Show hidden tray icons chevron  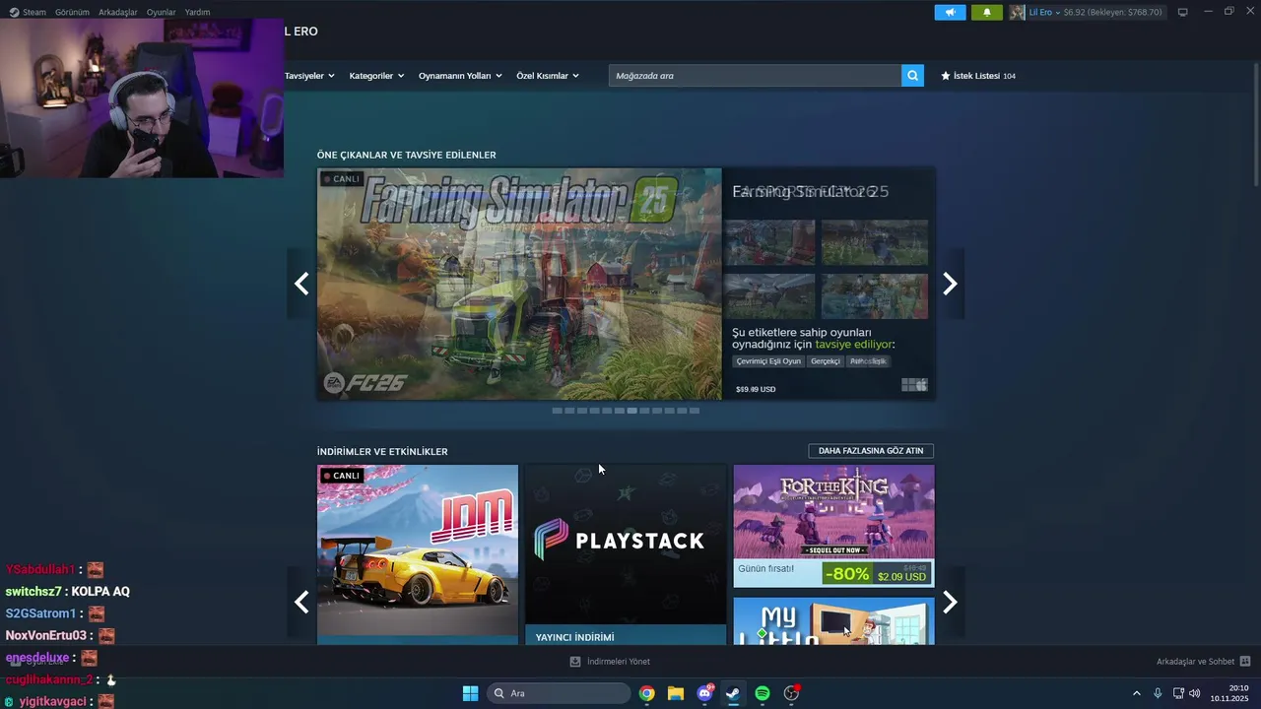(x=1136, y=693)
